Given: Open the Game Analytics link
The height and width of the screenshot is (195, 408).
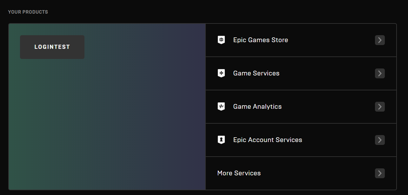Looking at the screenshot, I should pyautogui.click(x=258, y=107).
